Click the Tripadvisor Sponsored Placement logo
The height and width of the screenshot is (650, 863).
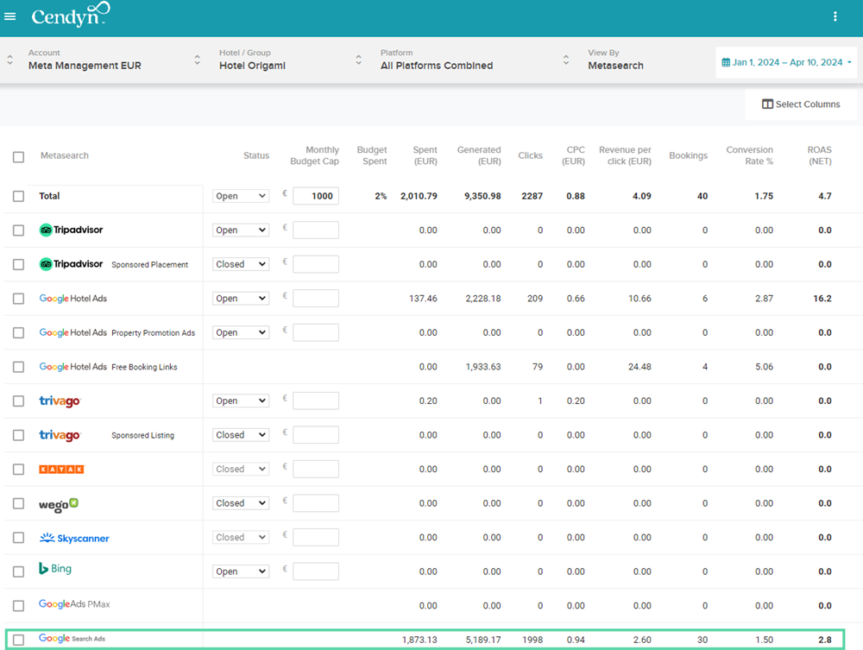coord(71,264)
